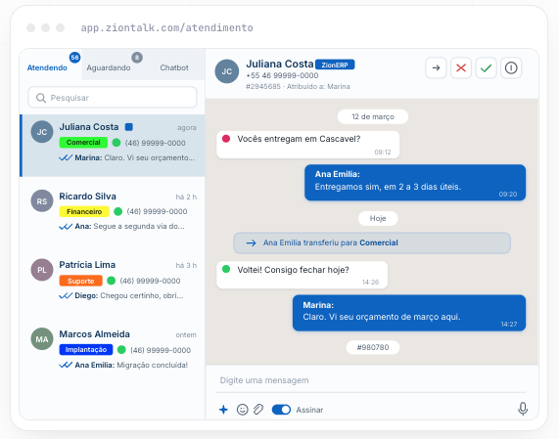Click blue square icon beside Juliana Costa
The image size is (559, 439).
128,127
